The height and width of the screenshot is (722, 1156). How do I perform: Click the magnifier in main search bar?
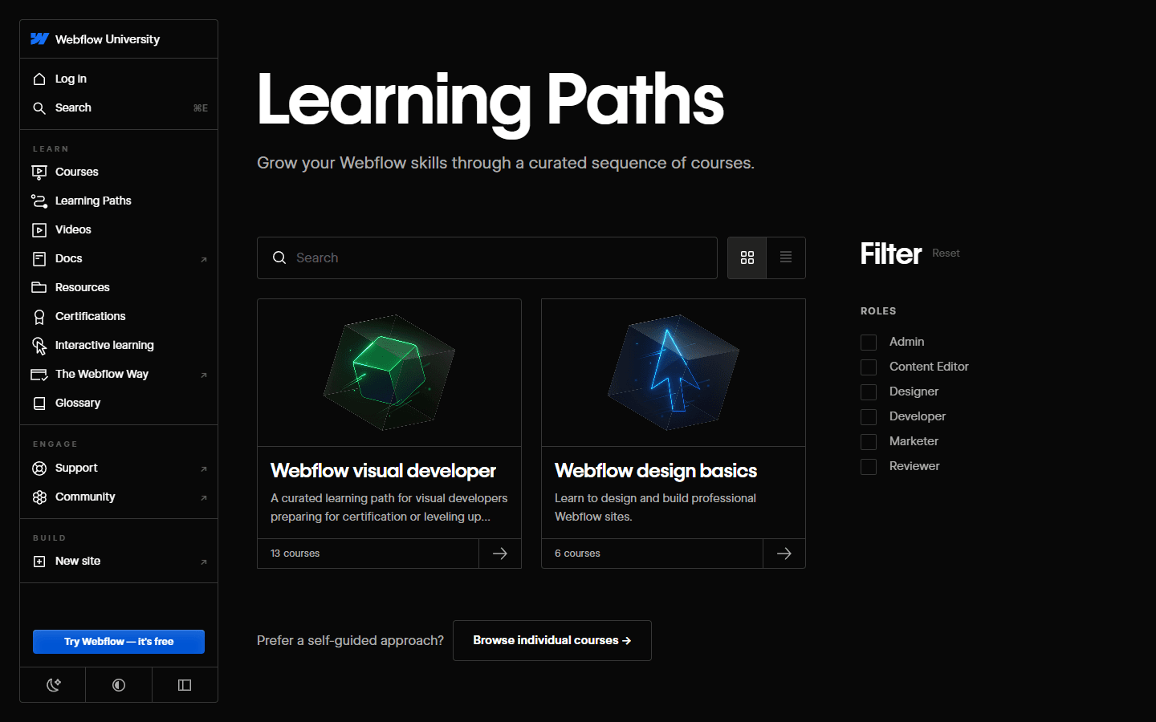point(279,258)
